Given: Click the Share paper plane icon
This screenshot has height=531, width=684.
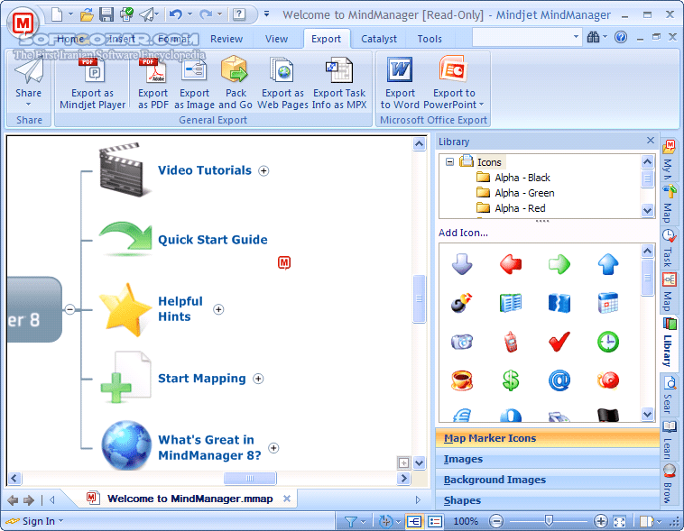Looking at the screenshot, I should point(29,69).
